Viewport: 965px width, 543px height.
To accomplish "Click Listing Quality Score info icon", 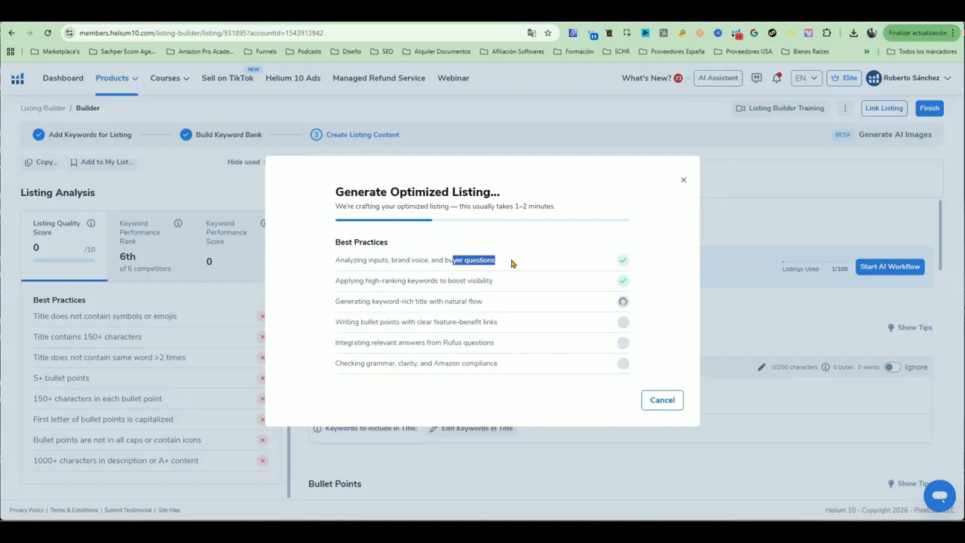I will coord(90,223).
